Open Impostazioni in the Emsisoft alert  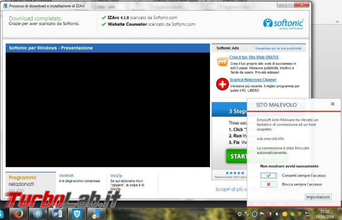318,197
